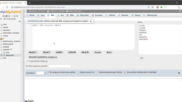Close the localhost browser tab
The height and width of the screenshot is (102, 182).
(25, 3)
